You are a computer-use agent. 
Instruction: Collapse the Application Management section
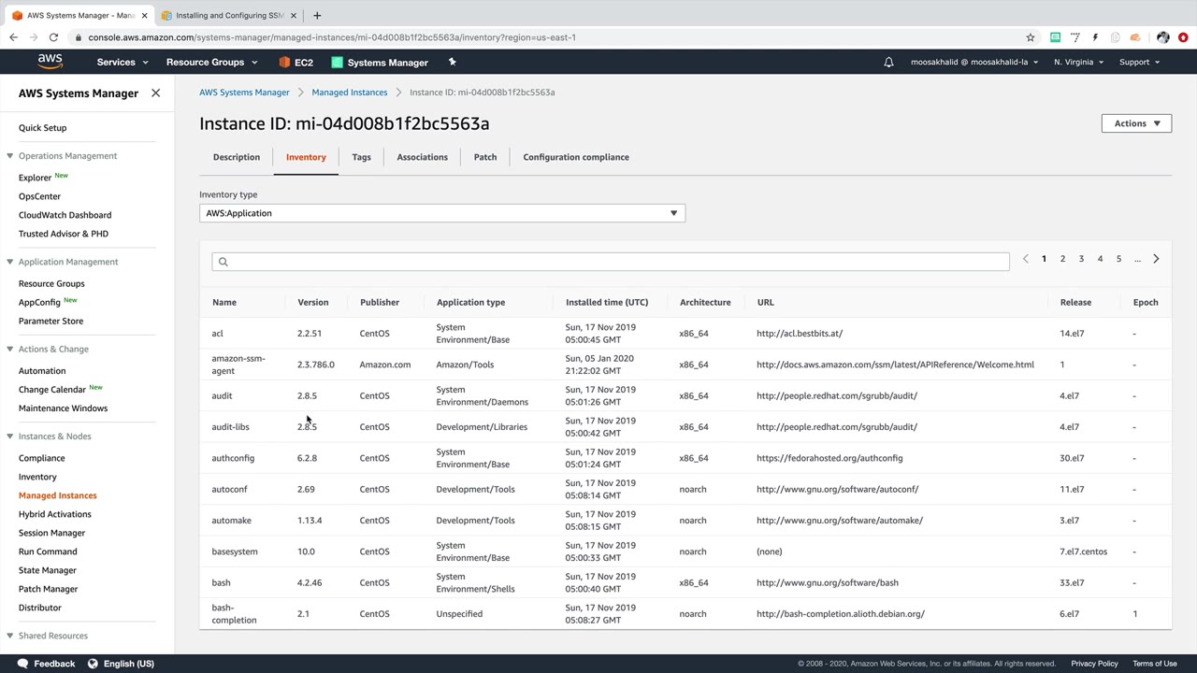coord(9,262)
